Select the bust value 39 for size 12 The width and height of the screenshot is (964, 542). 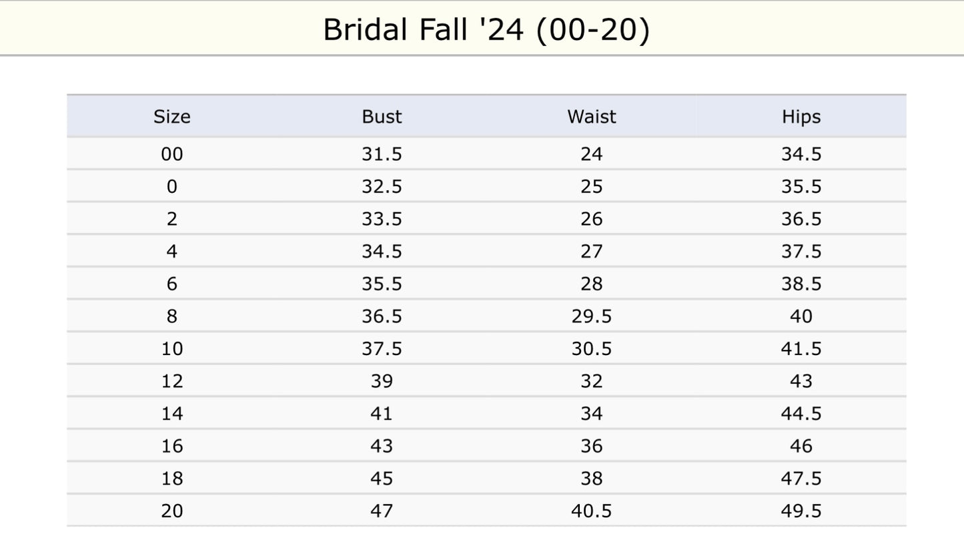click(x=382, y=381)
